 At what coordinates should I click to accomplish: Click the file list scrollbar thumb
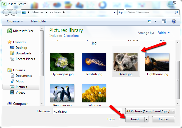pyautogui.click(x=177, y=80)
